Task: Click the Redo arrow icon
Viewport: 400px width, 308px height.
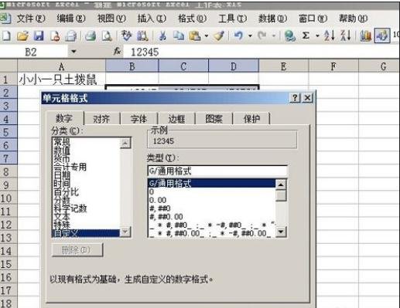Action: [x=262, y=36]
